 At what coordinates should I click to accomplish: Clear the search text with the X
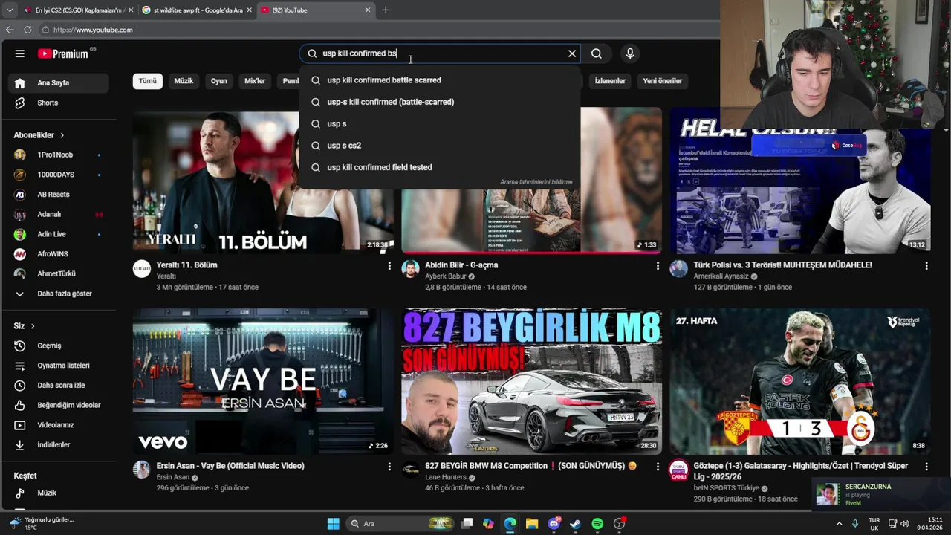pos(572,53)
